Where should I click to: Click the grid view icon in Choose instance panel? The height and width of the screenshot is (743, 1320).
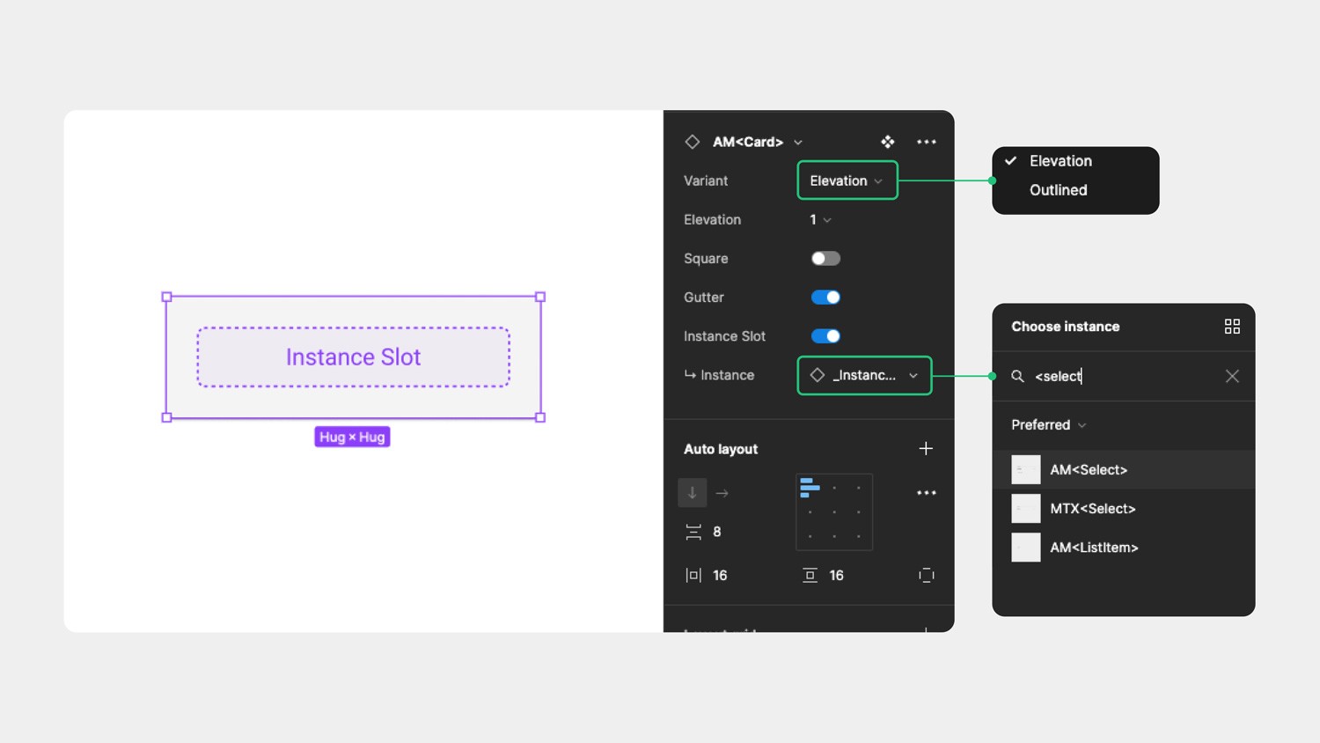click(1232, 326)
